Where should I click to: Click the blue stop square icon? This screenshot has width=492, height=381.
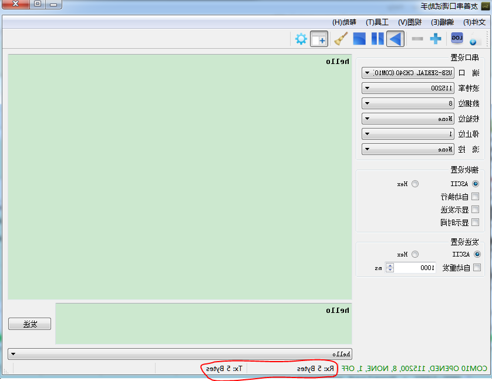(359, 39)
